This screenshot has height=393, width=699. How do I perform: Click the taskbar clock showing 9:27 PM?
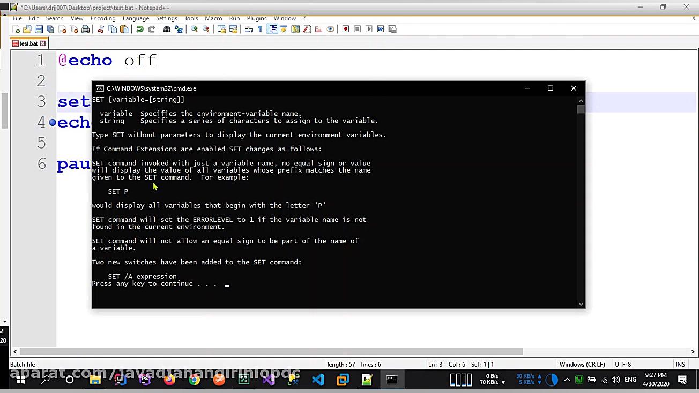tap(656, 380)
